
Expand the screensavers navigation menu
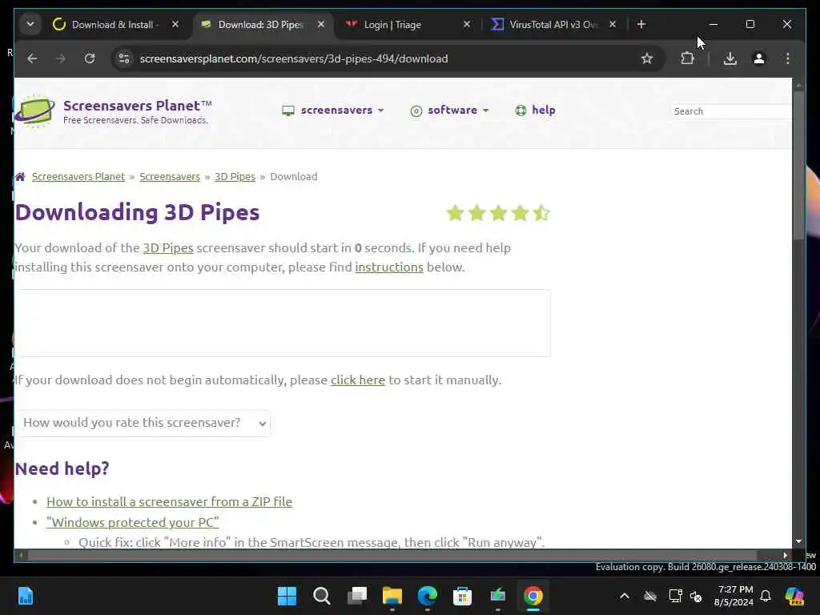pyautogui.click(x=333, y=111)
